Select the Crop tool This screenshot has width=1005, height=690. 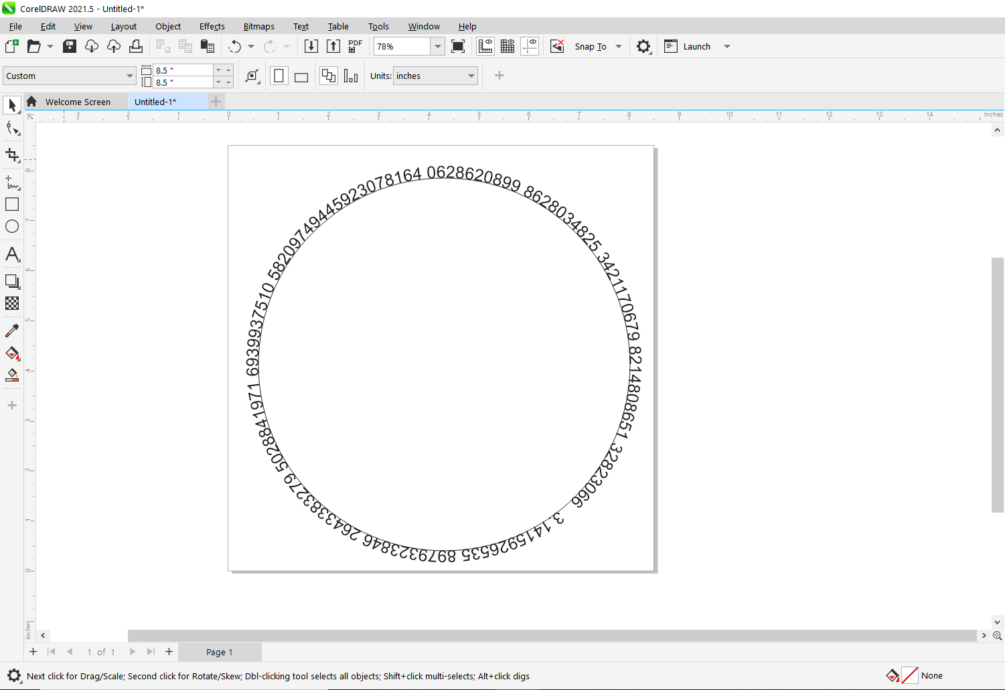[12, 155]
